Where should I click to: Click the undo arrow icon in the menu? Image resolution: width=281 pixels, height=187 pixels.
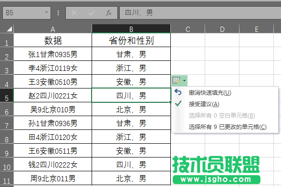click(178, 92)
